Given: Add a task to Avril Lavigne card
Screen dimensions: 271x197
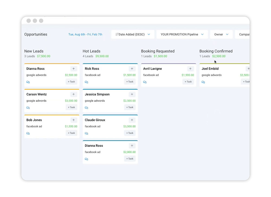Looking at the screenshot, I should click(x=188, y=82).
